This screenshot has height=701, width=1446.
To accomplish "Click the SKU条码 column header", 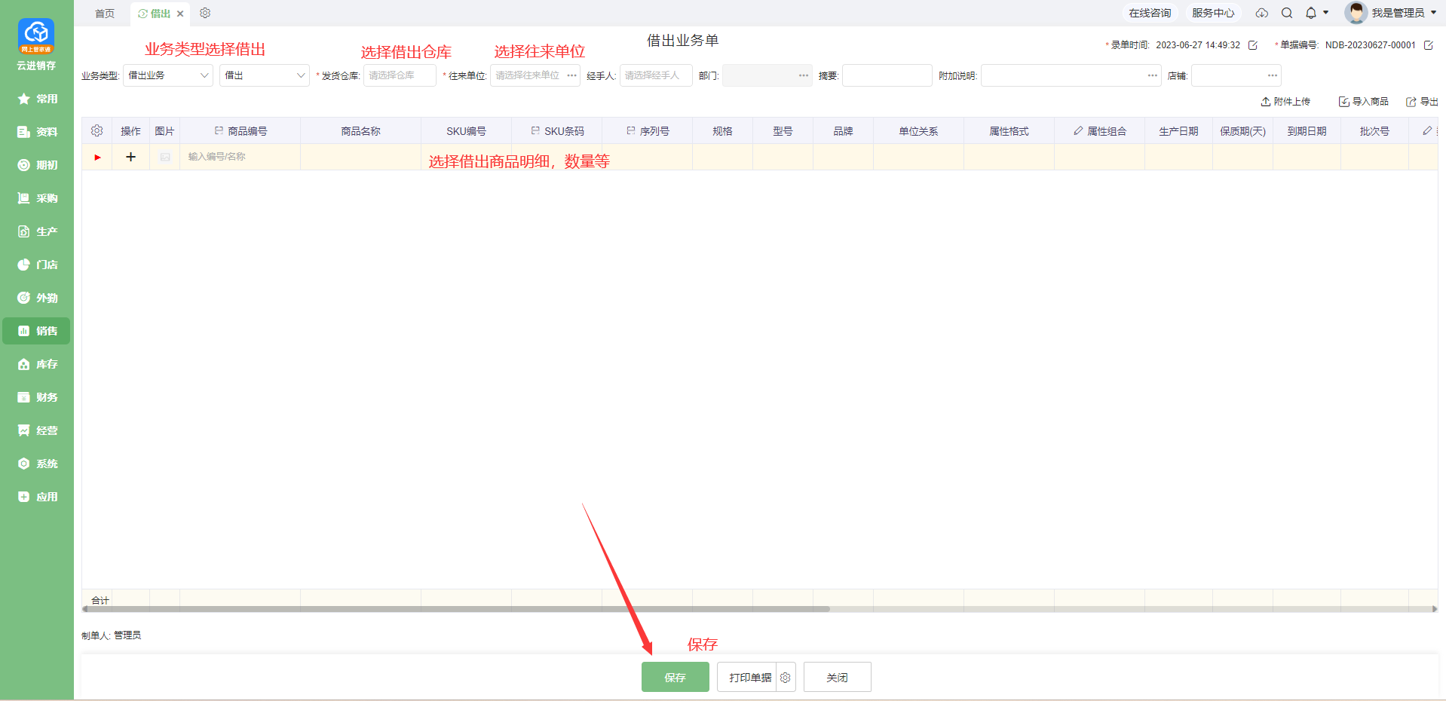I will [x=557, y=131].
